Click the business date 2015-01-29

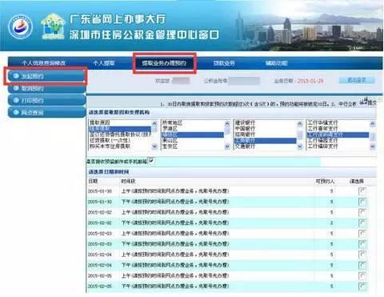pyautogui.click(x=310, y=81)
